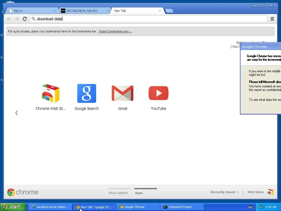The height and width of the screenshot is (211, 281).
Task: Close the Sign in tab
Action: pyautogui.click(x=55, y=11)
